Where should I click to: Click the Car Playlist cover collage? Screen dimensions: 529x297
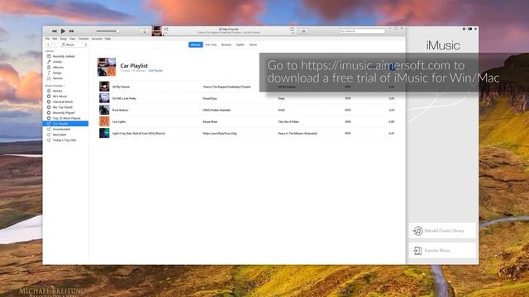[x=107, y=67]
